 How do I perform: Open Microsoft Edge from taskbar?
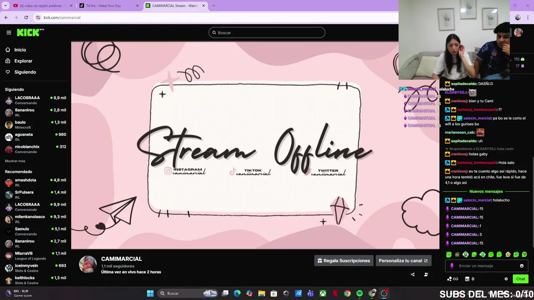pyautogui.click(x=237, y=293)
